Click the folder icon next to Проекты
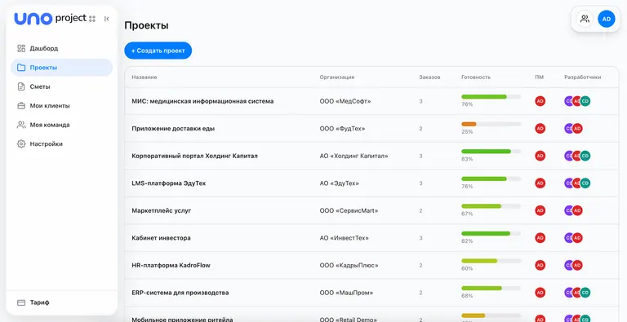The width and height of the screenshot is (627, 322). (21, 68)
